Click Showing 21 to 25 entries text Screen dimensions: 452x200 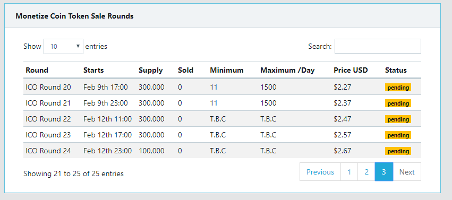(x=73, y=173)
